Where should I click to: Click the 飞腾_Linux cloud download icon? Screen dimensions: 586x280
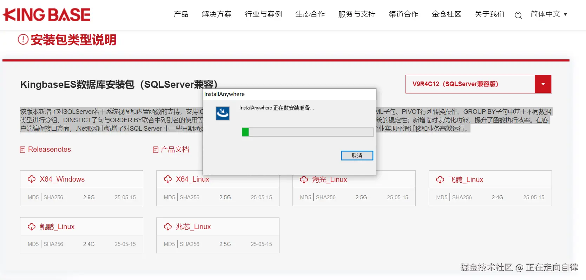pos(440,180)
